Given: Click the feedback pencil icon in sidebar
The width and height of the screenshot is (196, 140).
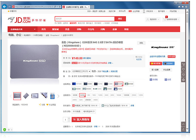Looking at the screenshot, I should coord(183,129).
